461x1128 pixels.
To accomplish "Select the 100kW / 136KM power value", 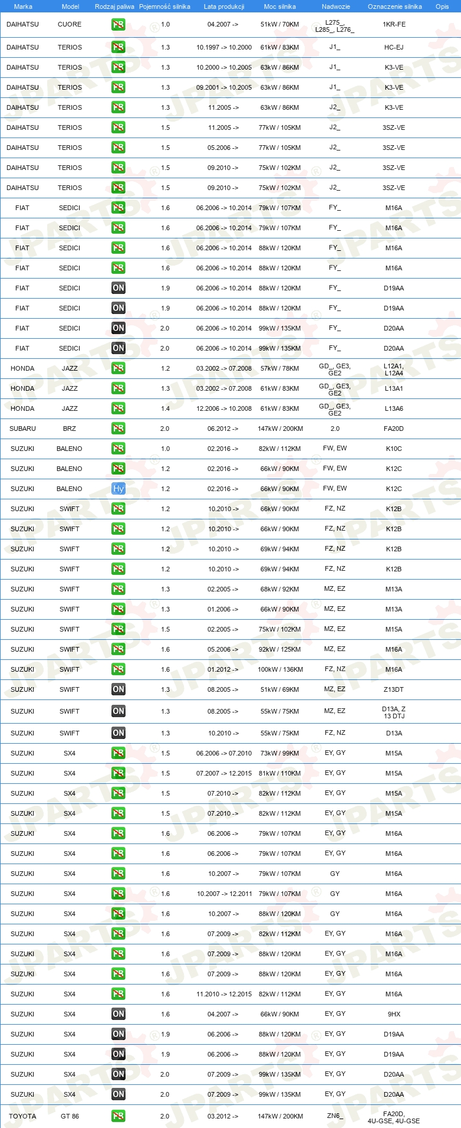I will click(x=280, y=669).
